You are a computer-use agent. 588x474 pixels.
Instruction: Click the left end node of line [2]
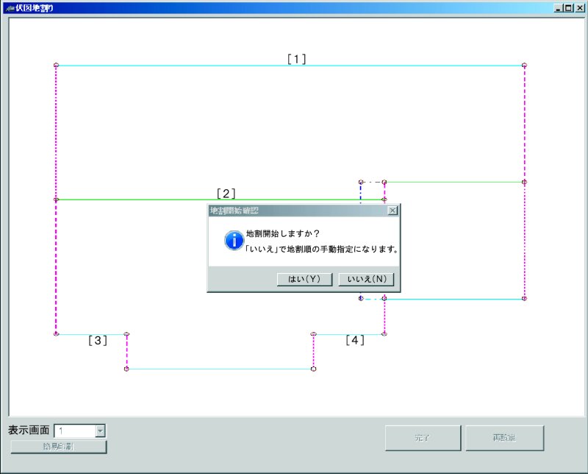point(56,199)
